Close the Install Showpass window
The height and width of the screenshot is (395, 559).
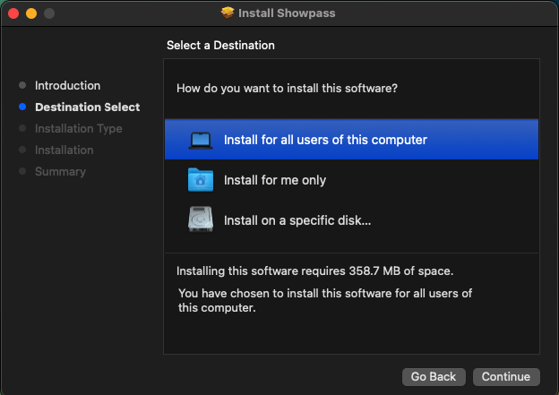click(x=13, y=13)
